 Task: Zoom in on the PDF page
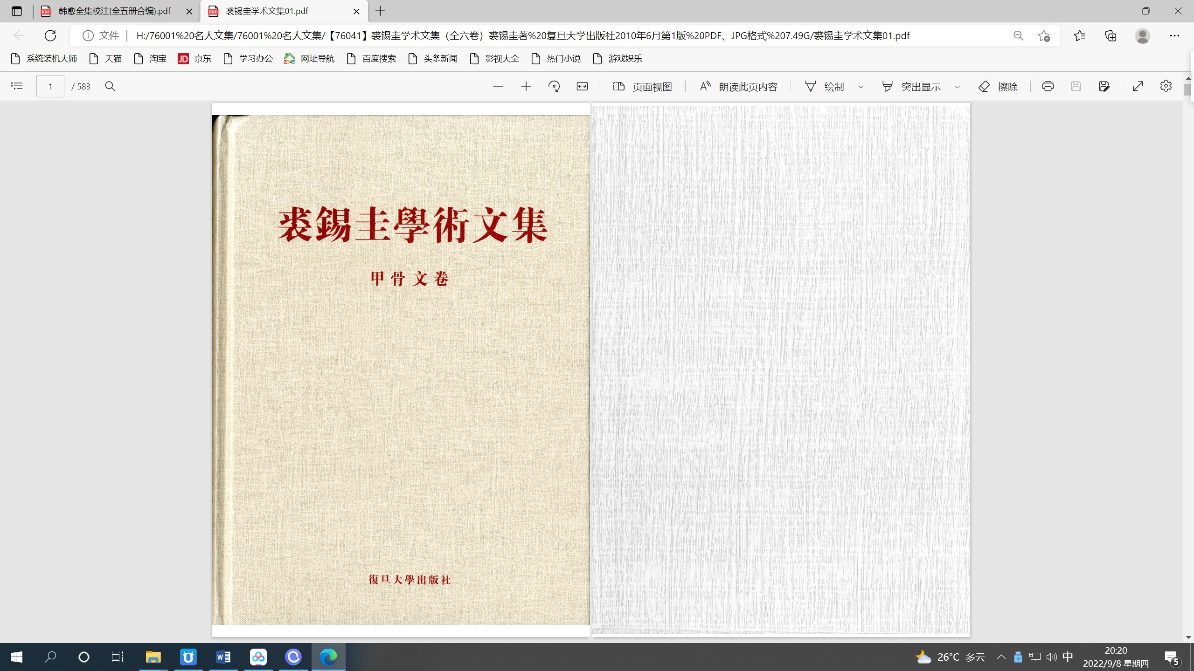[526, 86]
